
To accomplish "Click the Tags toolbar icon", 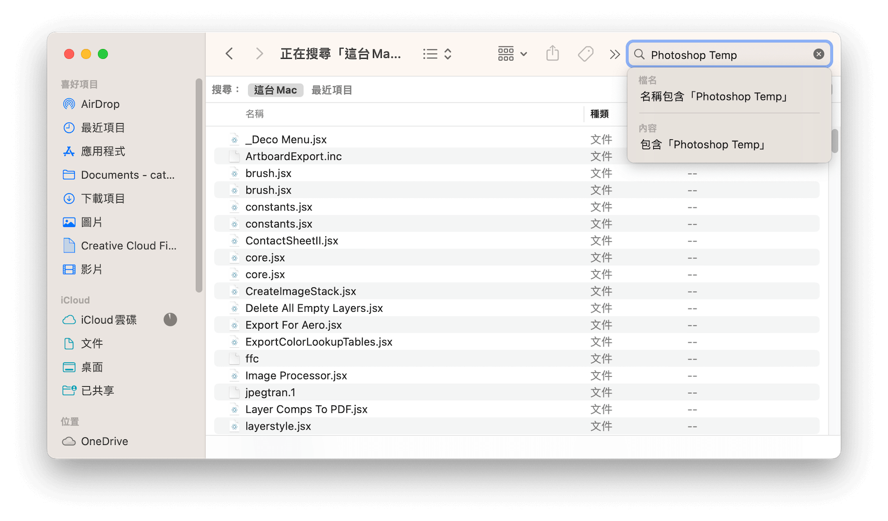I will 586,54.
